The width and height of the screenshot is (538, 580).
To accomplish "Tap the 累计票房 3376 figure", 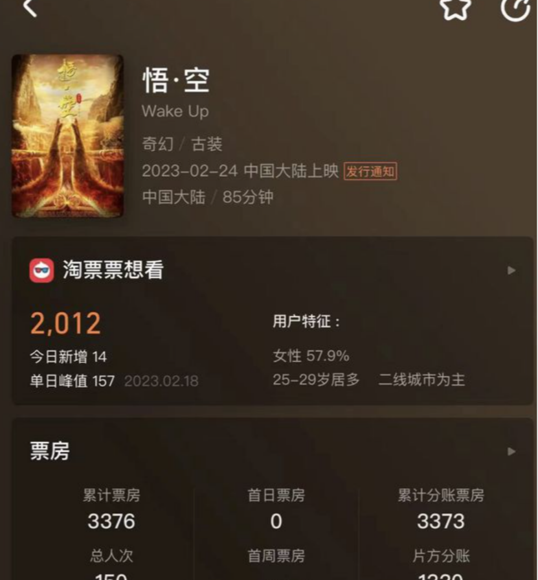I will pos(111,521).
